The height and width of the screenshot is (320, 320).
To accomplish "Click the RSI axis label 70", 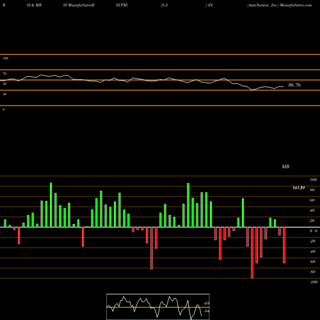I will point(4,74).
